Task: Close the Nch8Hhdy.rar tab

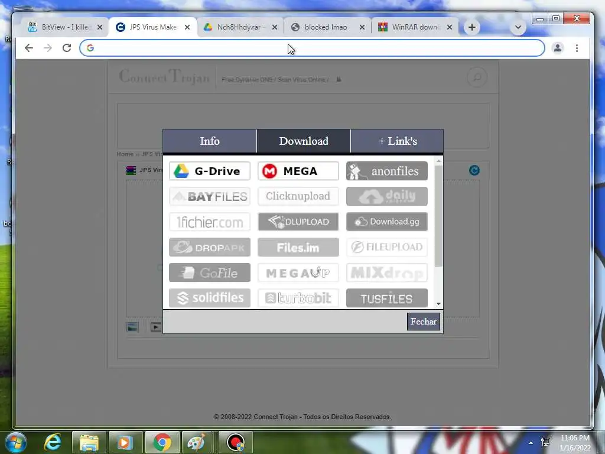Action: coord(274,27)
